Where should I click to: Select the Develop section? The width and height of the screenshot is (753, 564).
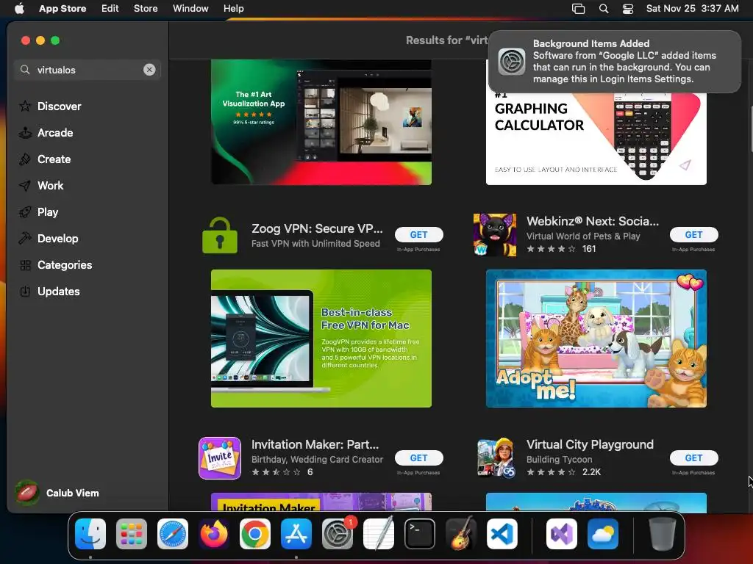tap(49, 239)
